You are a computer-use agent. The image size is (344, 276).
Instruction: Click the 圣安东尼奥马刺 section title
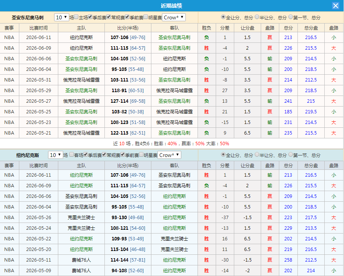[27, 17]
